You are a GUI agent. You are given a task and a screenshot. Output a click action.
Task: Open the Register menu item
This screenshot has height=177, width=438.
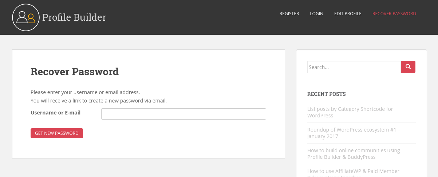pos(289,14)
